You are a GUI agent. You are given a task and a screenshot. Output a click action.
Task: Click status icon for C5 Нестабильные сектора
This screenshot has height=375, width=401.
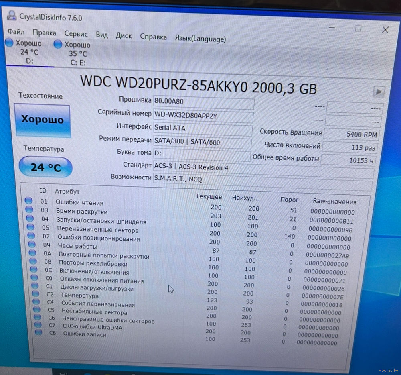[37, 309]
